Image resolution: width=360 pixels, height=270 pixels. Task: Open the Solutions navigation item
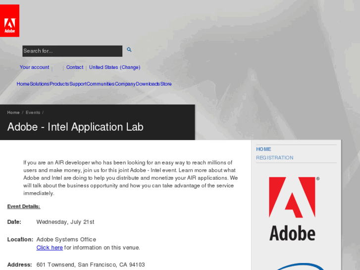[40, 84]
